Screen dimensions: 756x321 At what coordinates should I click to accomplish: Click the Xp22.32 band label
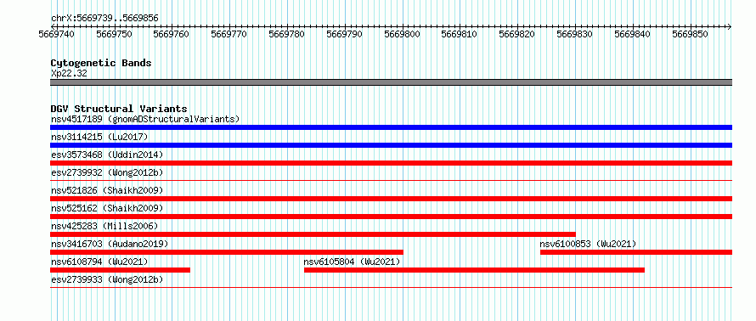69,73
